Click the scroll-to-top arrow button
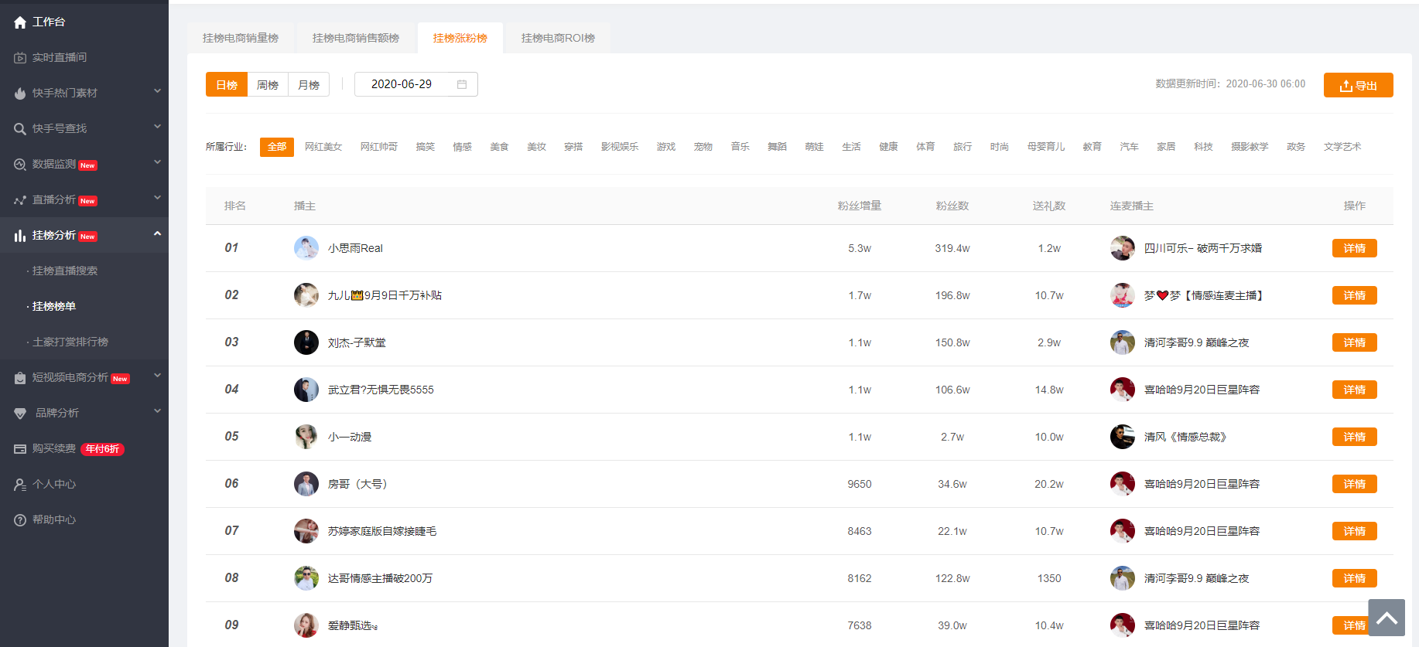Viewport: 1419px width, 647px height. point(1386,618)
